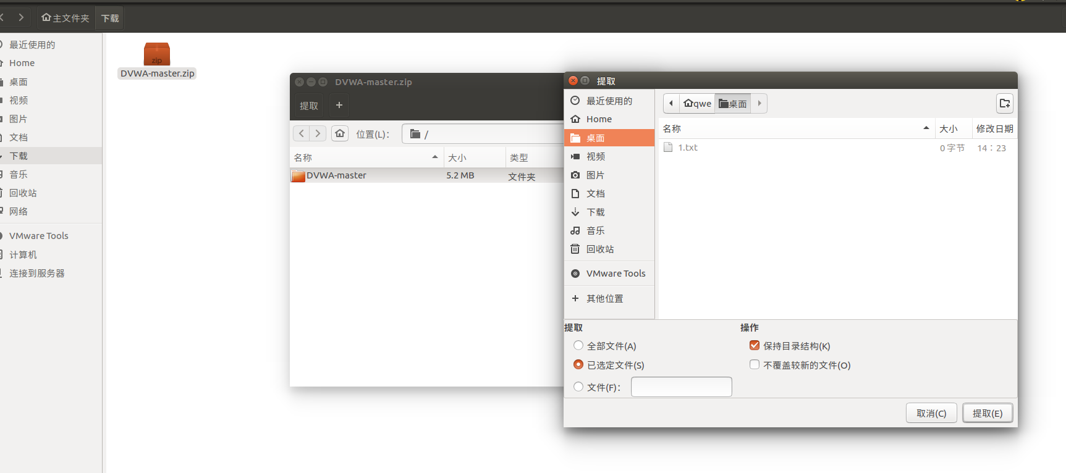
Task: Open 视频 in file manager sidebar
Action: (51, 100)
